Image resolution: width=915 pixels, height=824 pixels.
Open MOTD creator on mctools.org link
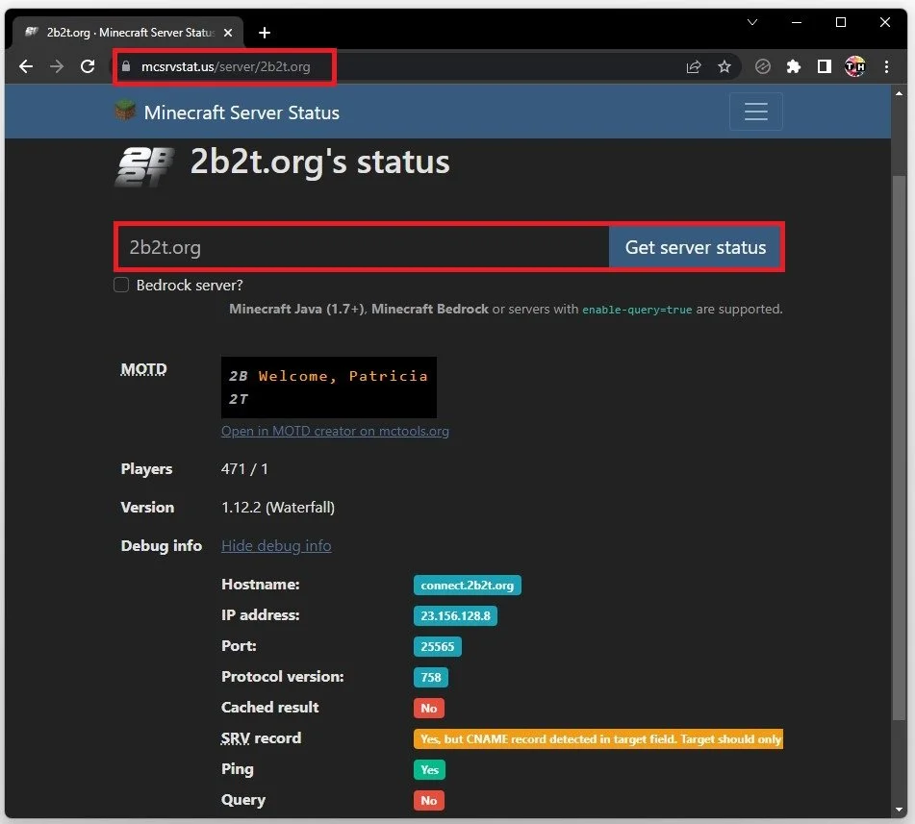335,431
